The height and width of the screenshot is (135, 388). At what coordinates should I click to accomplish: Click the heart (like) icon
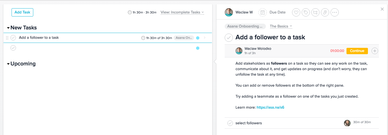(x=296, y=12)
